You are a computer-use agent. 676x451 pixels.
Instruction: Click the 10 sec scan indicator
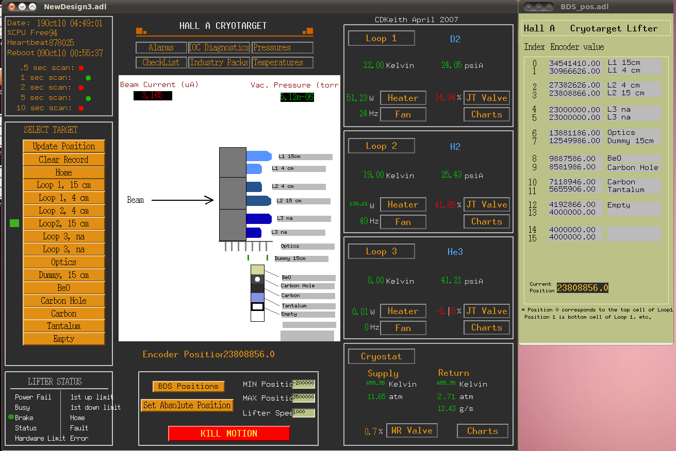point(81,108)
